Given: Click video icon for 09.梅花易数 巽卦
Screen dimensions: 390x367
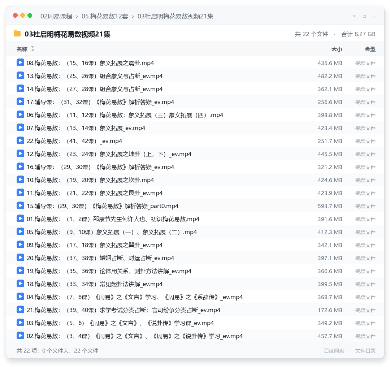Looking at the screenshot, I should point(20,244).
